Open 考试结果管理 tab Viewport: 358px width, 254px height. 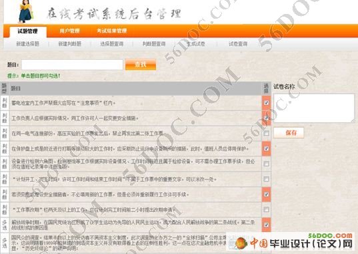(x=111, y=31)
